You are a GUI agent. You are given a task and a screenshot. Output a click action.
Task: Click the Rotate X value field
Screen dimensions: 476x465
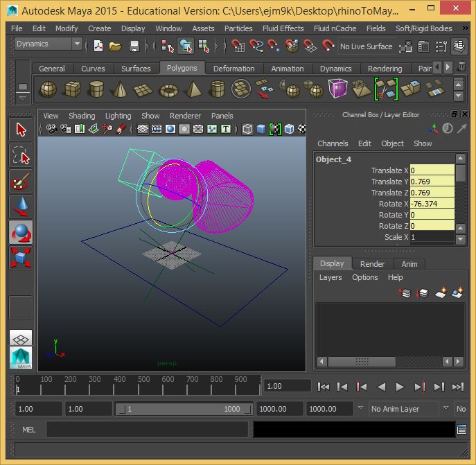pyautogui.click(x=432, y=204)
